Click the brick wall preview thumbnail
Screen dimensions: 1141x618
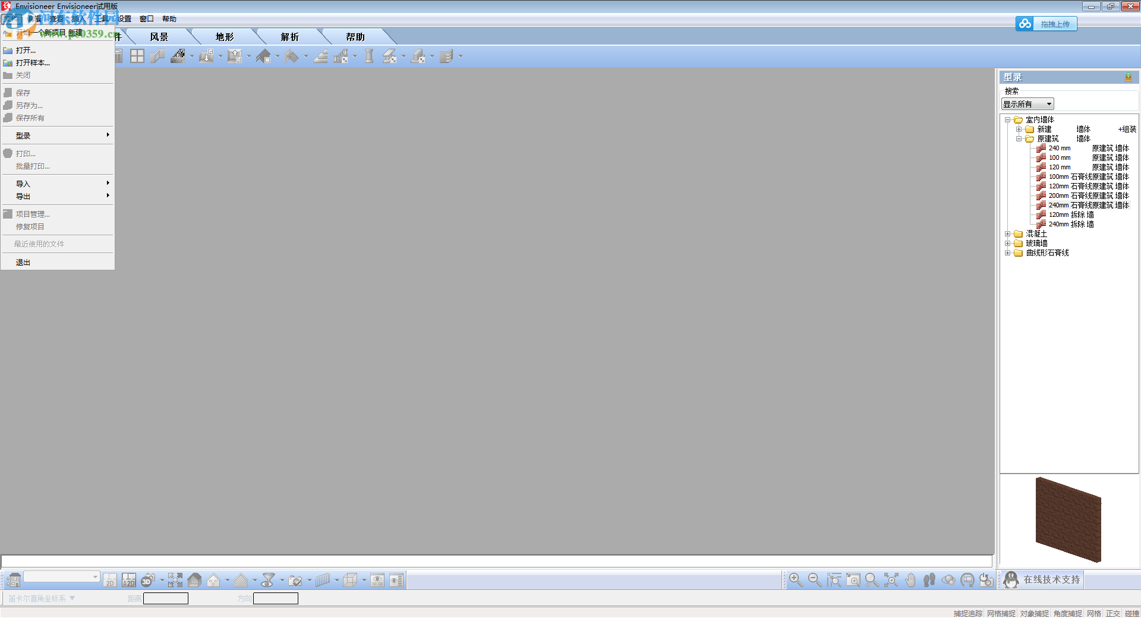[1068, 519]
